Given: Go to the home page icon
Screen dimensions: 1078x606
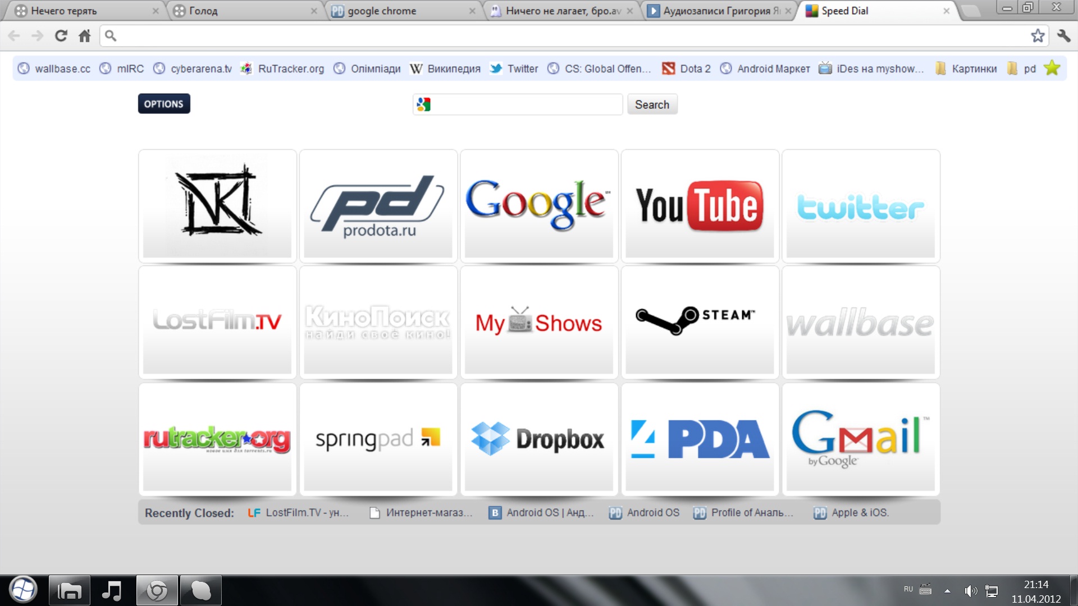Looking at the screenshot, I should tap(85, 36).
